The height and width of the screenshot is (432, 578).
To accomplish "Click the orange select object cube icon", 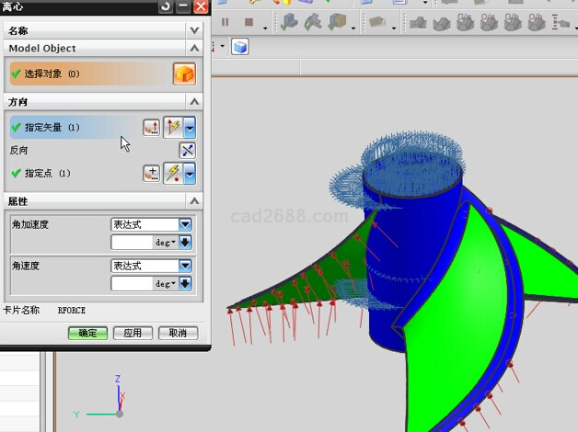I will (x=184, y=74).
